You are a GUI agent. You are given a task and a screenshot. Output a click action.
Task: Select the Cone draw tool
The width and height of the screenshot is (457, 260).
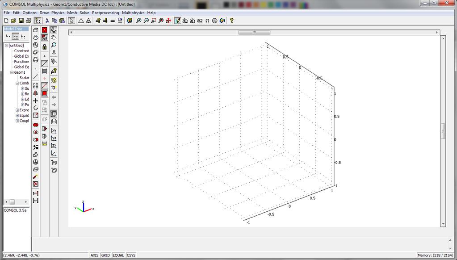click(x=36, y=38)
